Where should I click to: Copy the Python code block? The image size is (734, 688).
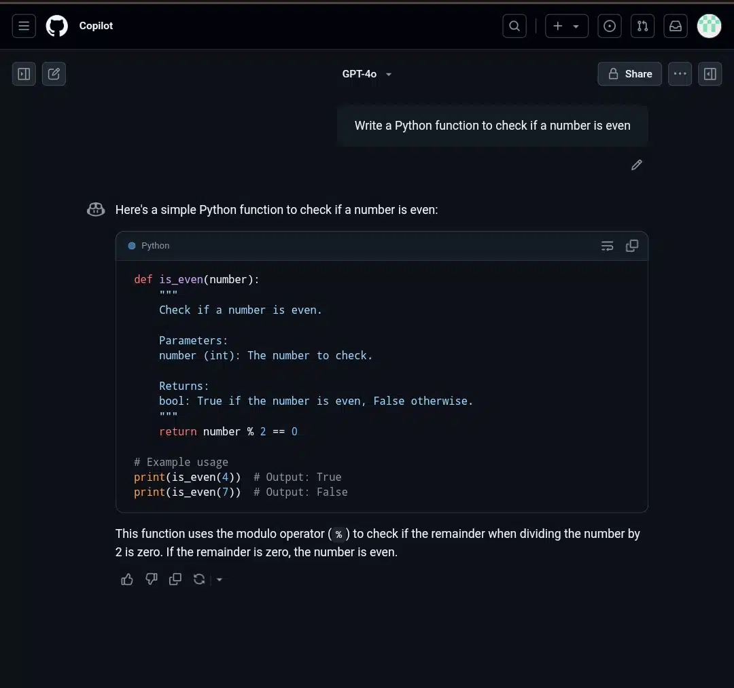coord(632,246)
